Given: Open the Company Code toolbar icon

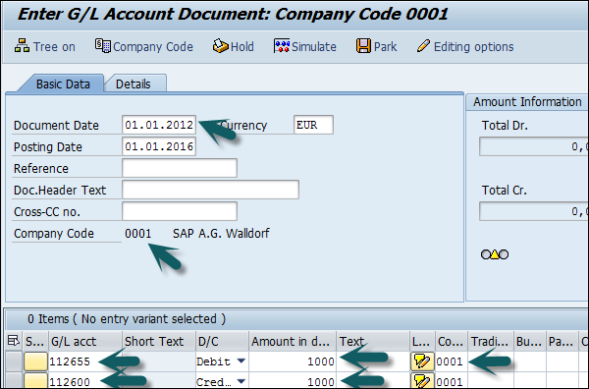Looking at the screenshot, I should tap(102, 46).
